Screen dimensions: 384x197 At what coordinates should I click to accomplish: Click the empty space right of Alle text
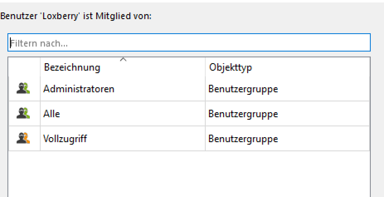[132, 113]
